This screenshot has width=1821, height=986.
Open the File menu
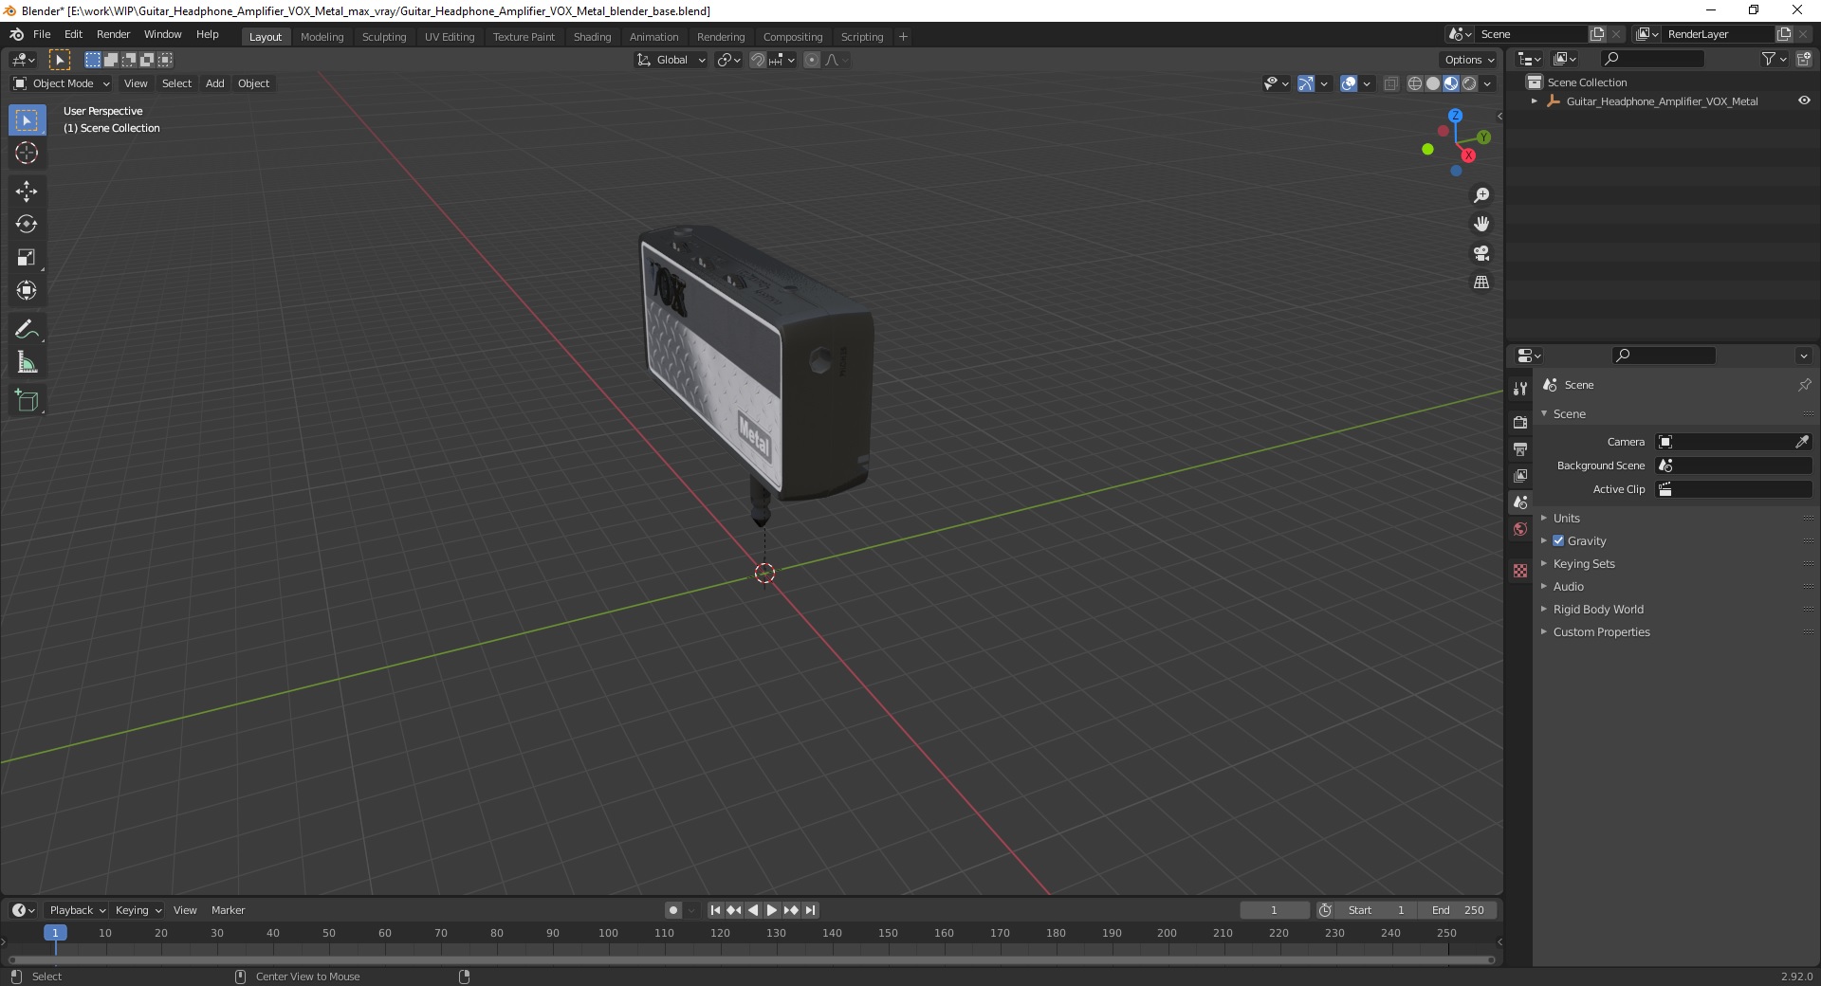point(42,34)
